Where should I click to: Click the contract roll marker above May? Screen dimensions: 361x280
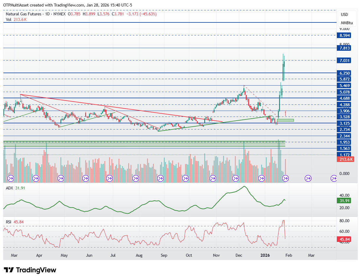pyautogui.click(x=61, y=178)
